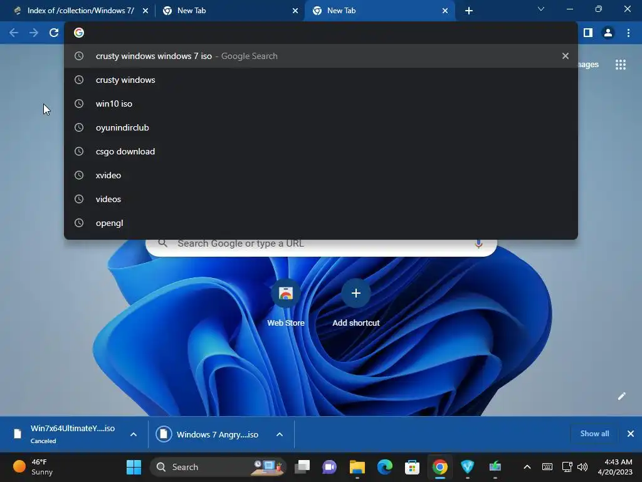Close the 'Index of /collection/Windows 7/' tab
642x482 pixels.
(x=145, y=11)
